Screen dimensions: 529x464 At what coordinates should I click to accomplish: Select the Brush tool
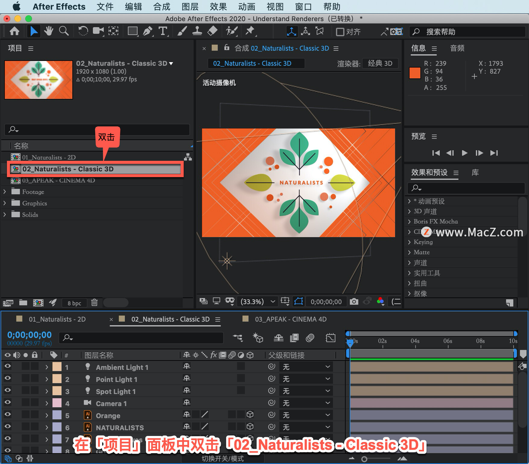coord(182,31)
